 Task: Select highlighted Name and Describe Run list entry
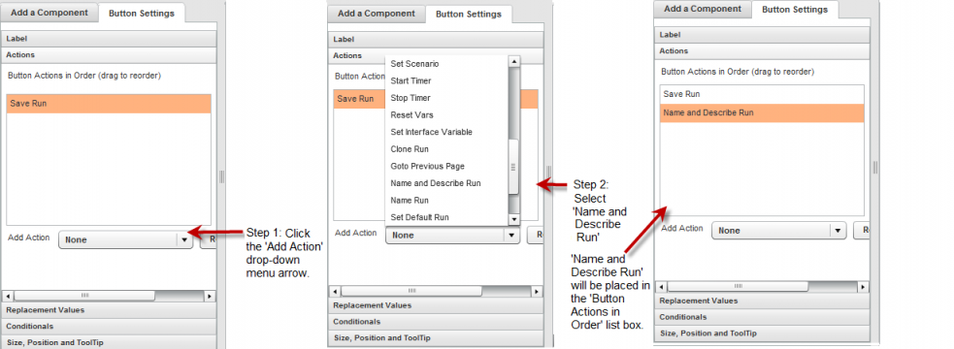click(x=763, y=113)
